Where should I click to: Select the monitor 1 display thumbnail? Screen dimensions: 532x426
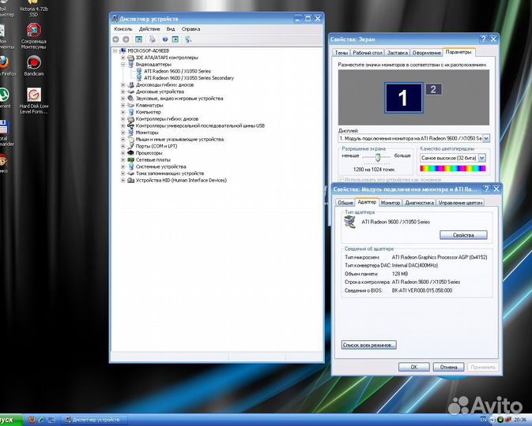pyautogui.click(x=403, y=98)
